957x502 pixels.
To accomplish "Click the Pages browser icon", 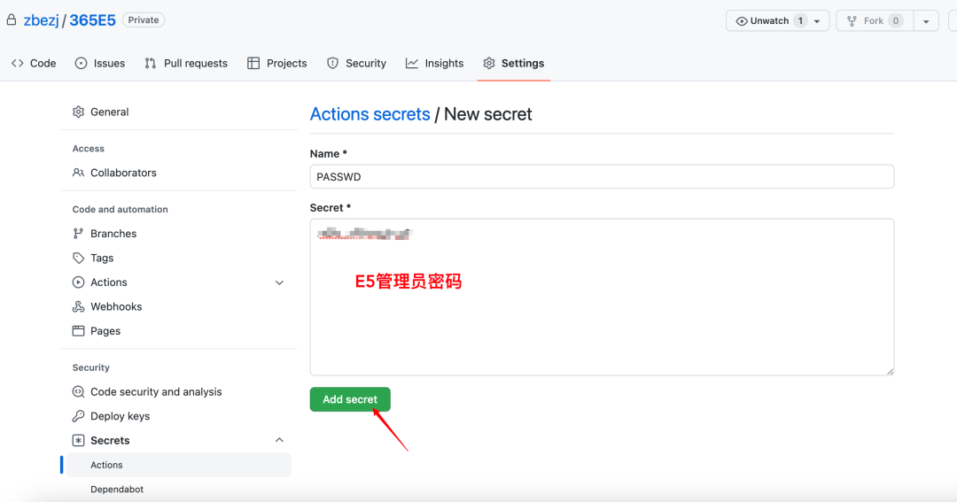I will pyautogui.click(x=78, y=331).
